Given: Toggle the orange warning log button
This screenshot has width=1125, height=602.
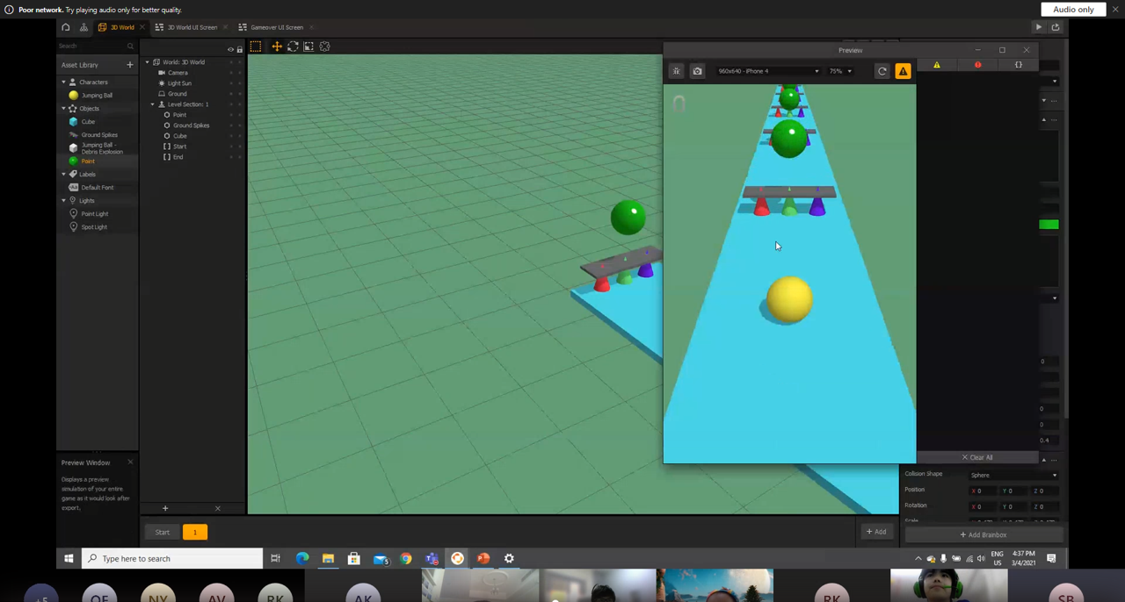Looking at the screenshot, I should click(903, 71).
